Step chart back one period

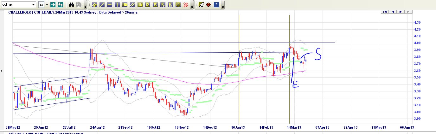point(393,12)
